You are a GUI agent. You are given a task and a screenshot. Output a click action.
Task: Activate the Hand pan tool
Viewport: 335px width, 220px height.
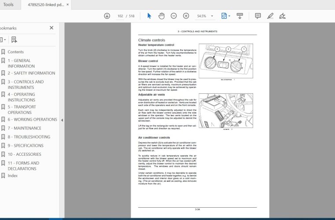click(x=162, y=16)
